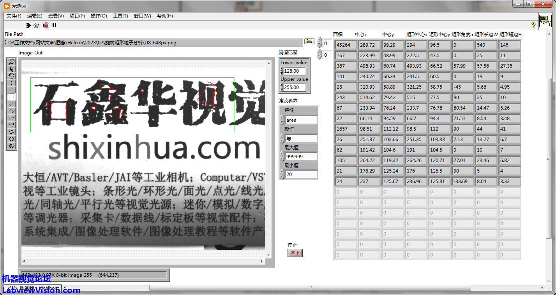Click the Upper value field showing 255.00
The width and height of the screenshot is (556, 295).
tap(295, 87)
